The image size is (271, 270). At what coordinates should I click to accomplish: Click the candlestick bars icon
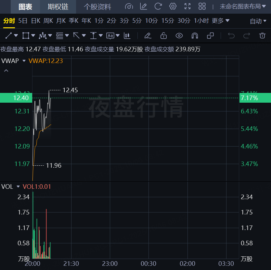pyautogui.click(x=127, y=36)
